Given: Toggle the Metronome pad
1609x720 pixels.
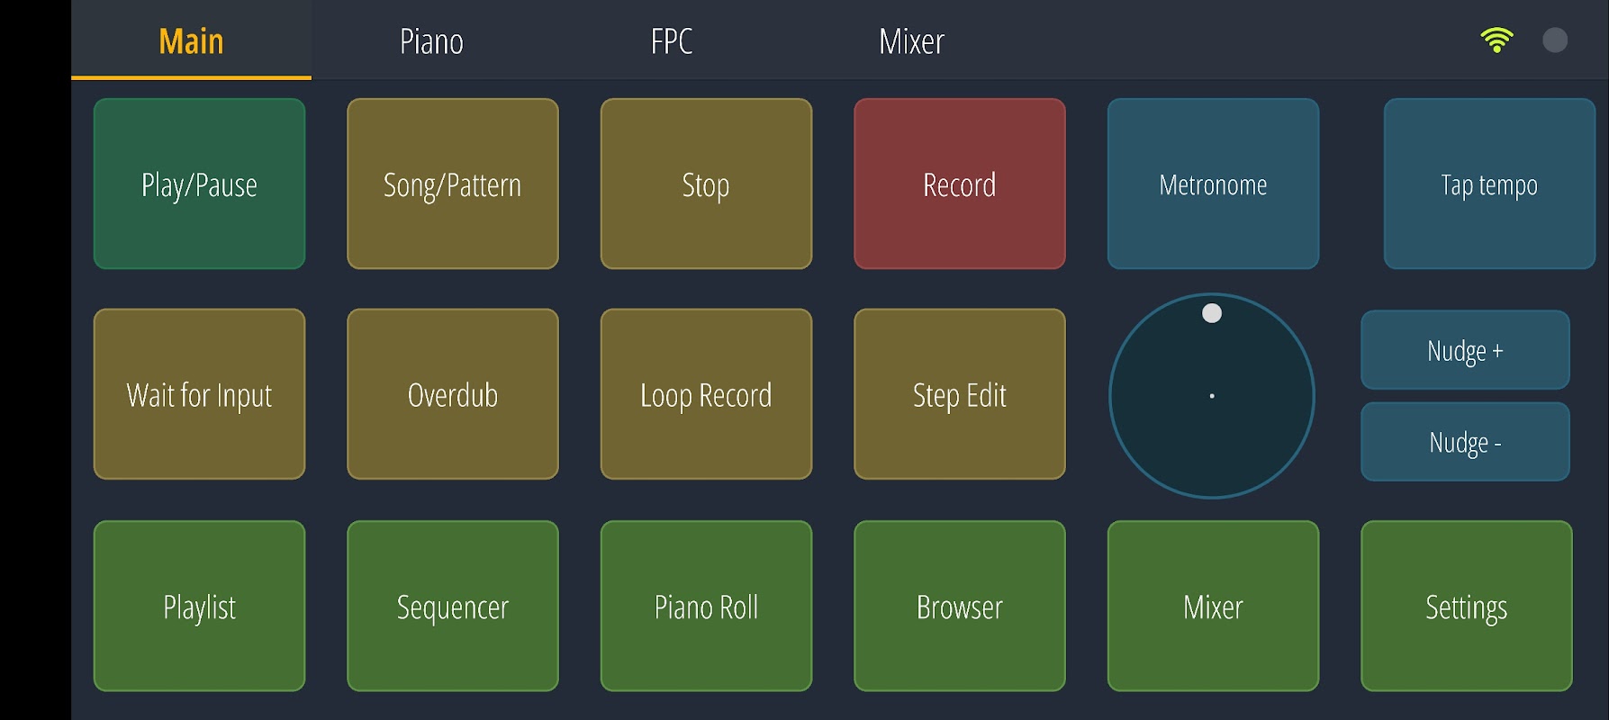Looking at the screenshot, I should coord(1213,184).
